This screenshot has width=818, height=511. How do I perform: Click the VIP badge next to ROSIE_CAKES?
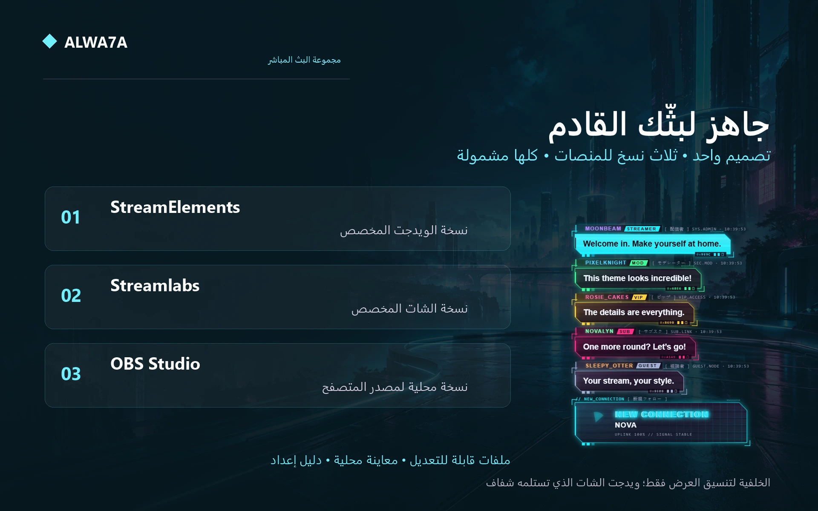(639, 297)
